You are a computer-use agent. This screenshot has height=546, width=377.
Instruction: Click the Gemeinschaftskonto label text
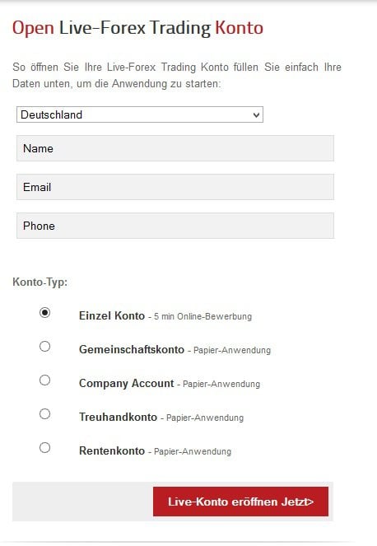[132, 349]
